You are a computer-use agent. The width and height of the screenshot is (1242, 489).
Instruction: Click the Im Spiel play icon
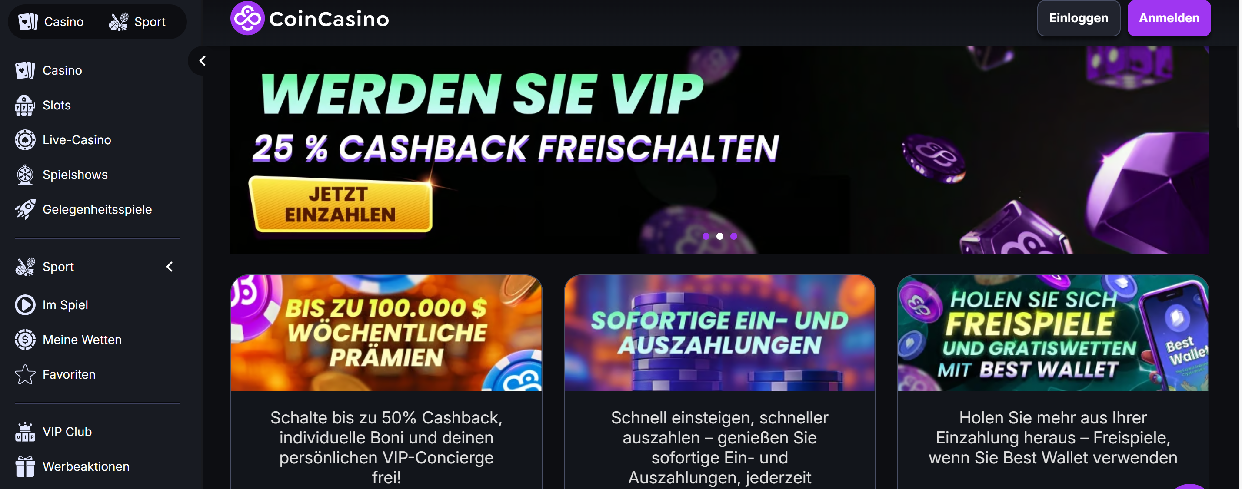click(x=25, y=304)
